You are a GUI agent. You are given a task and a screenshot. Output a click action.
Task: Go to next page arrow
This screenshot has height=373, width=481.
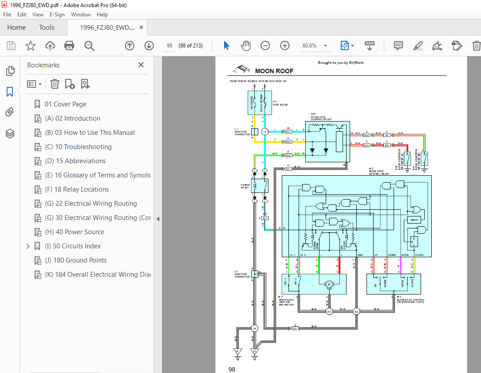(149, 46)
